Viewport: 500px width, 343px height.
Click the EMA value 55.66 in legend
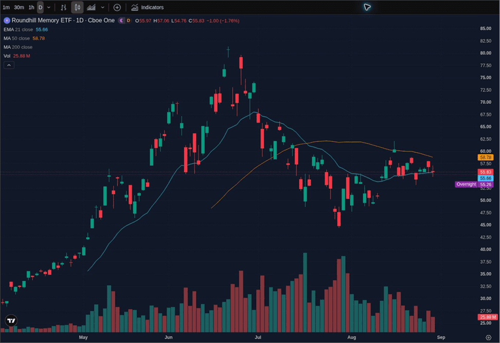42,30
